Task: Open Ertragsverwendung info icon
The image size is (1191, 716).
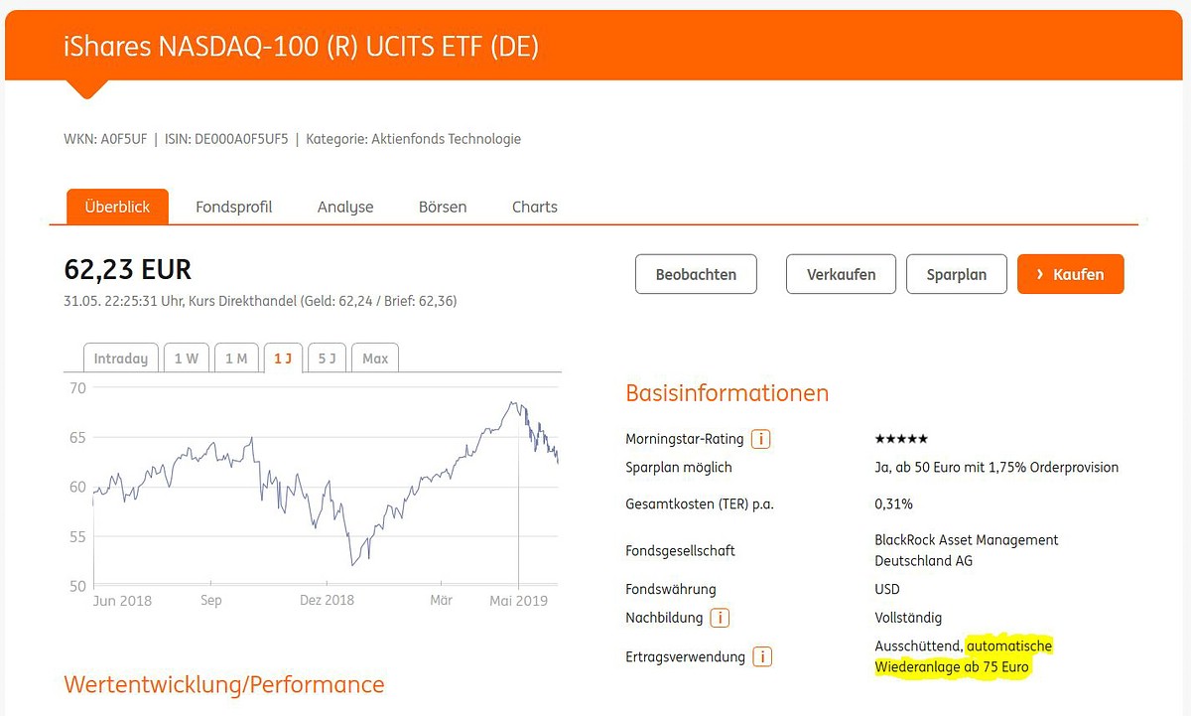Action: (x=762, y=656)
